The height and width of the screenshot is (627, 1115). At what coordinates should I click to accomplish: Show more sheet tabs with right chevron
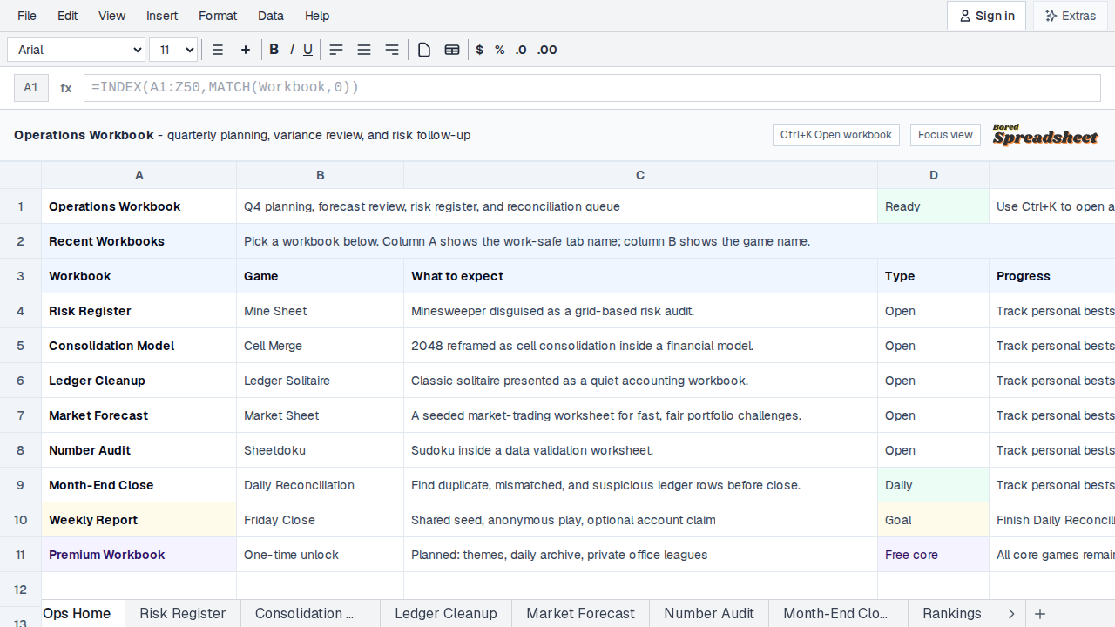1011,614
